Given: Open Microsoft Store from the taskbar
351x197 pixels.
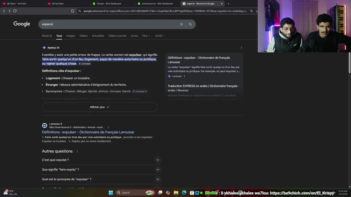Looking at the screenshot, I should [192, 193].
